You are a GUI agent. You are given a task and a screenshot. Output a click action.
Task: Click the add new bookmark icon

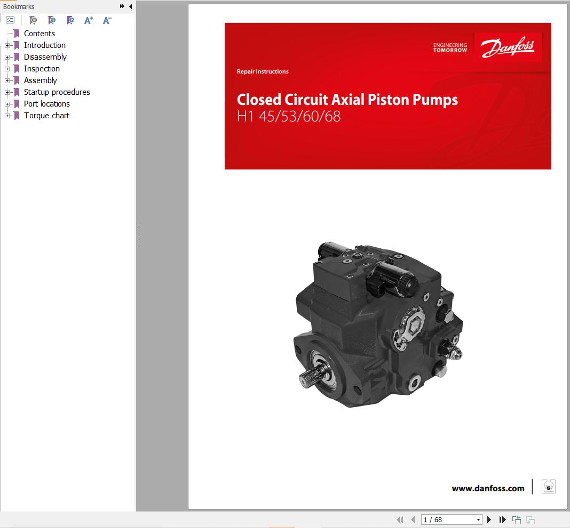tap(51, 20)
